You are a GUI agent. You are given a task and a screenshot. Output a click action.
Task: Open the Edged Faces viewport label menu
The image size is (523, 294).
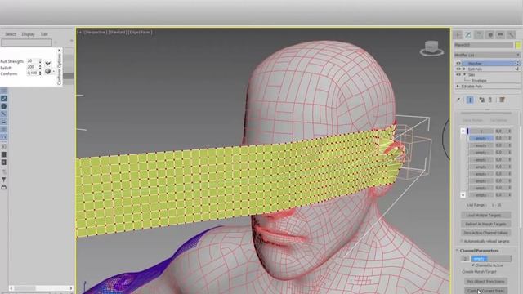point(140,33)
